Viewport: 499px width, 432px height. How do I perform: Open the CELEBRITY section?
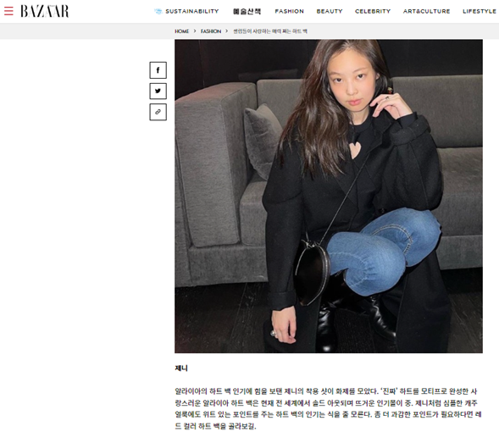(373, 12)
